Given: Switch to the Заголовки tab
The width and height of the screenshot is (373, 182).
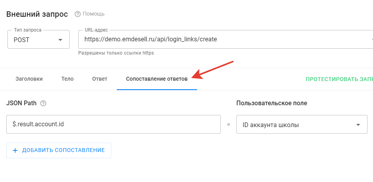Looking at the screenshot, I should (x=29, y=79).
